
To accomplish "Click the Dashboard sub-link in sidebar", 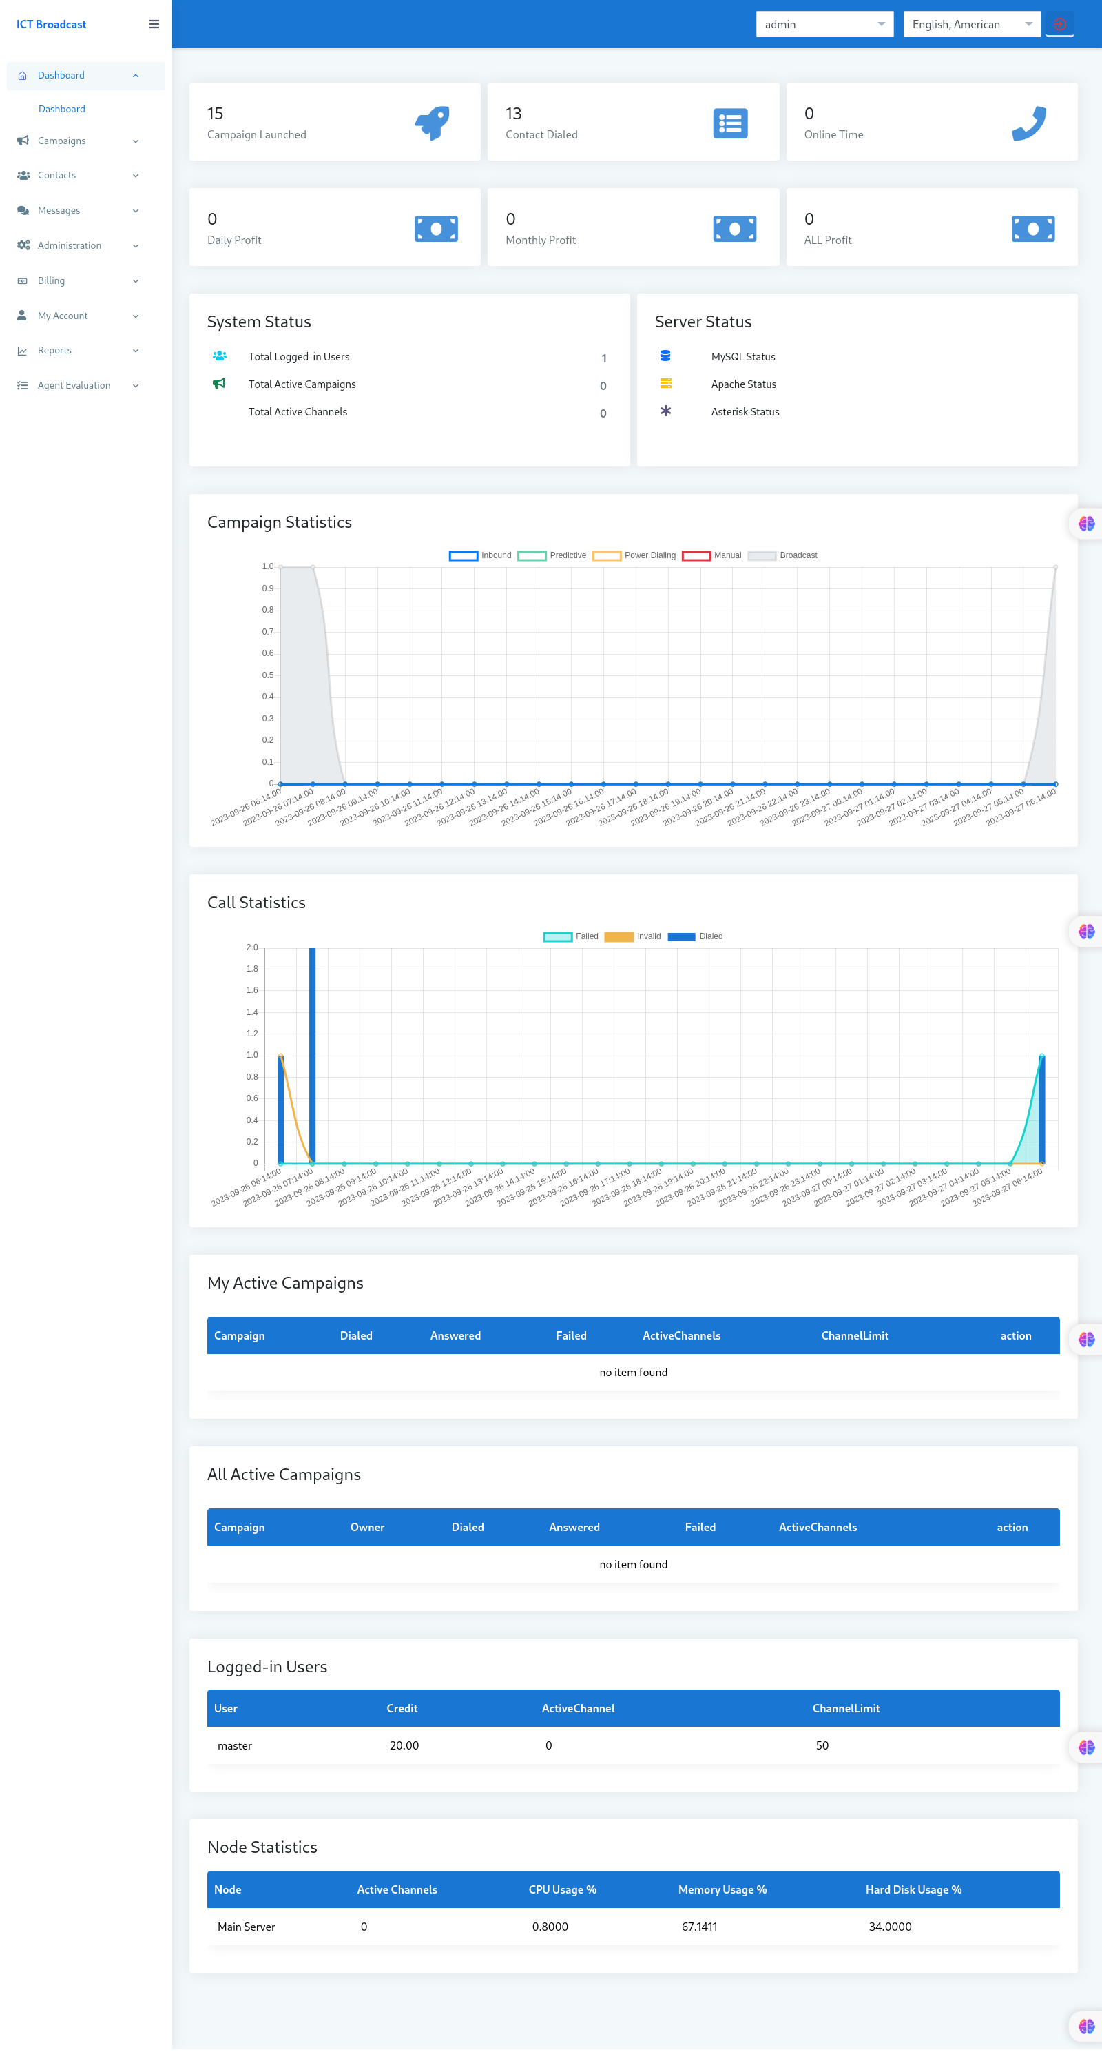I will tap(61, 108).
